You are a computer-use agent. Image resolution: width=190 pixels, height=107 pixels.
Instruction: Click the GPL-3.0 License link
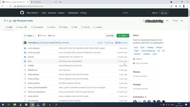pos(142,63)
